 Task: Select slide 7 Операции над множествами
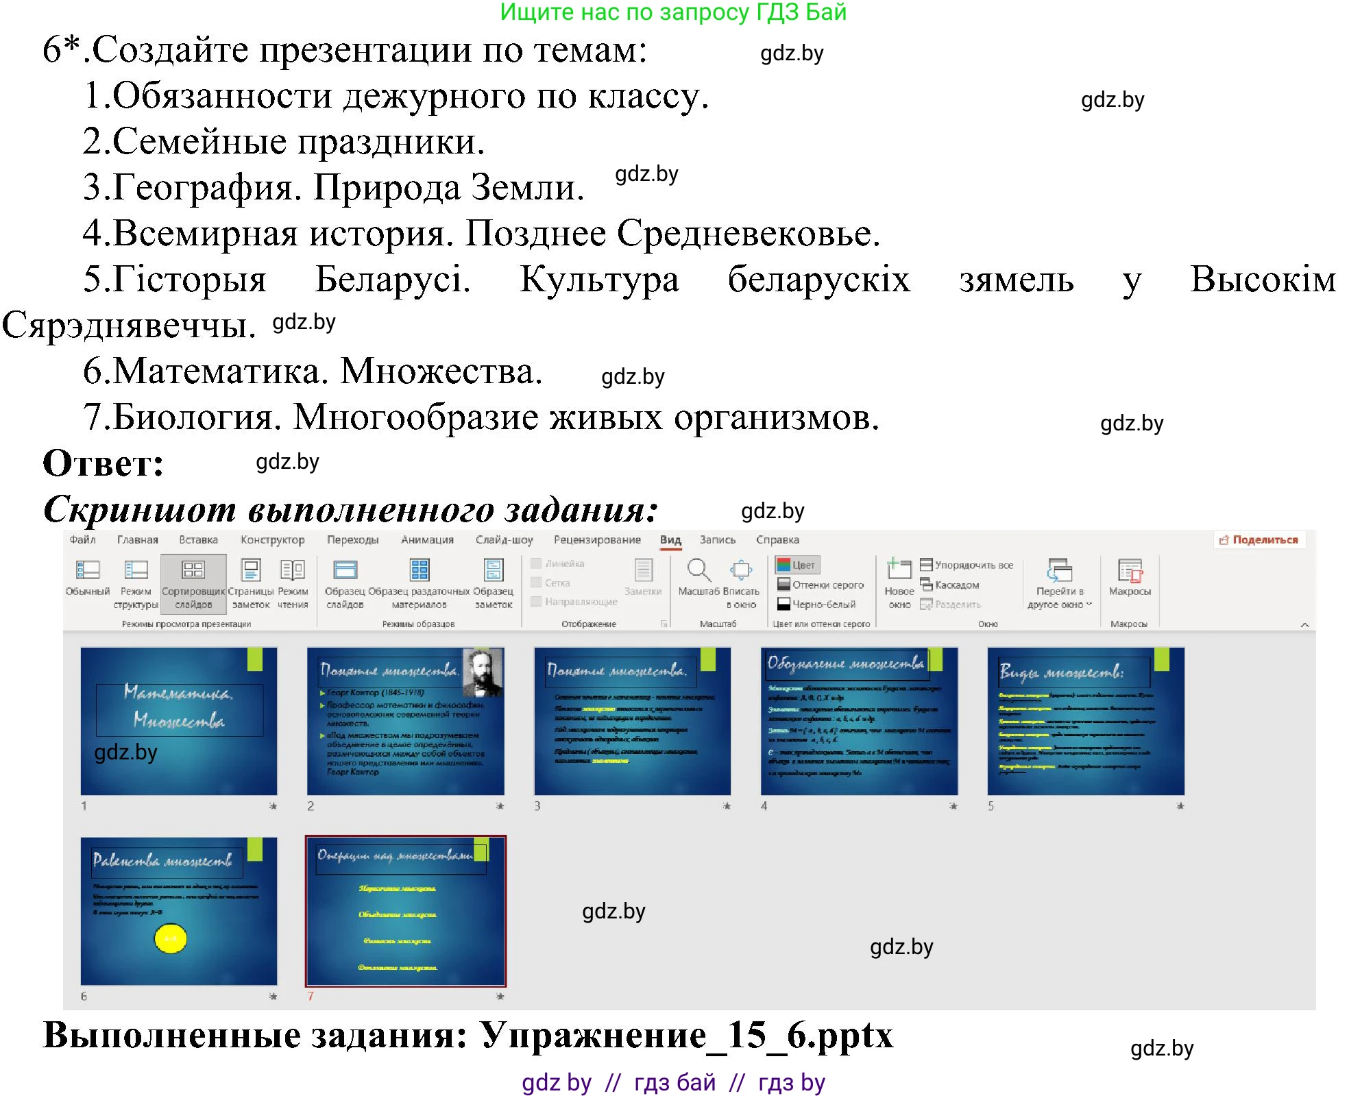pyautogui.click(x=406, y=910)
